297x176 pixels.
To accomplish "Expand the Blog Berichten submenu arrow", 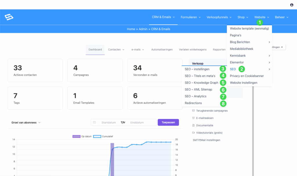I will pyautogui.click(x=269, y=42).
